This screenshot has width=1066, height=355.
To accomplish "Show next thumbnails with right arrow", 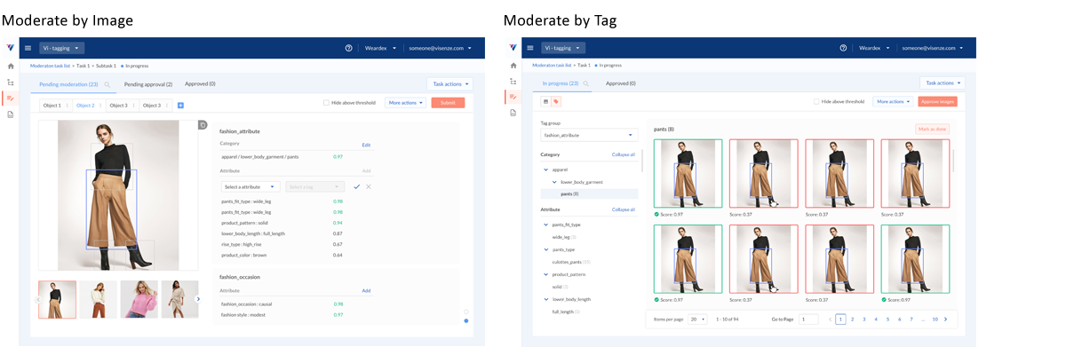I will (x=198, y=299).
